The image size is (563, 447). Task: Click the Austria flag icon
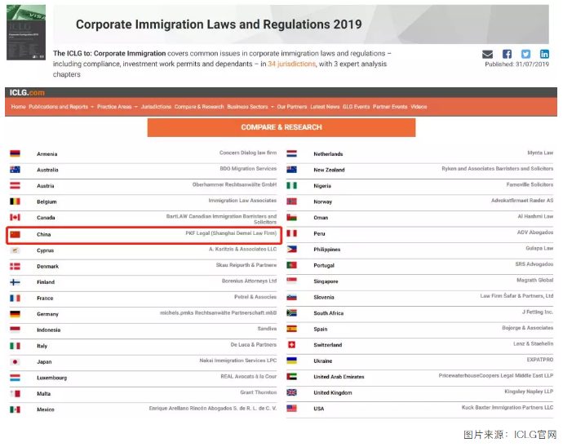[15, 185]
